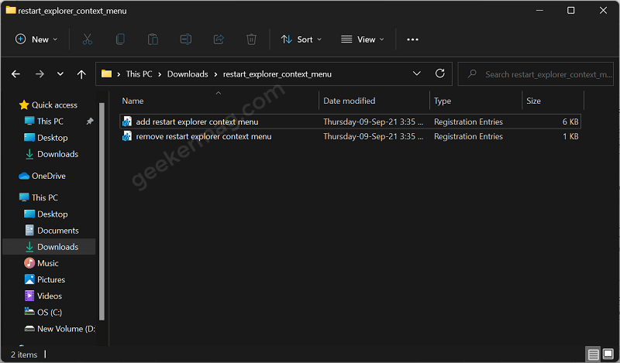Click the Share icon in toolbar
Screen dimensions: 620x363
coord(219,39)
